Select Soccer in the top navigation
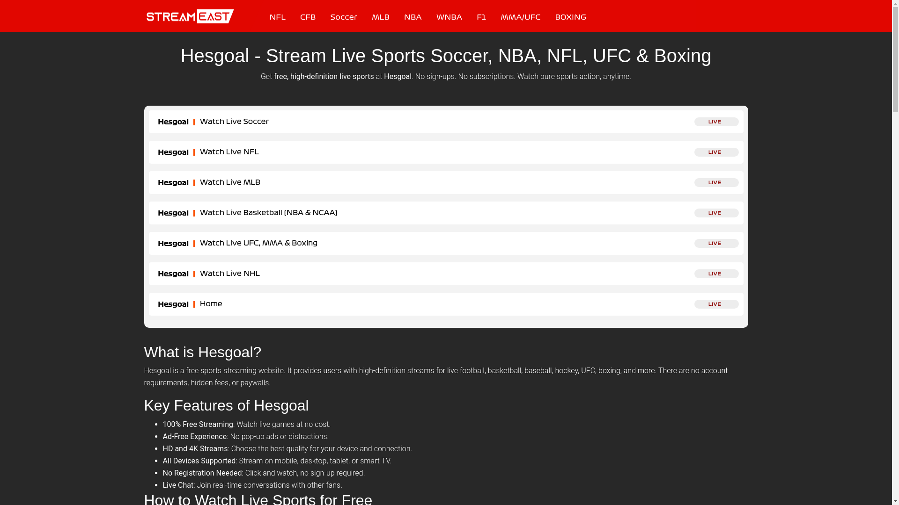The image size is (899, 505). point(344,17)
